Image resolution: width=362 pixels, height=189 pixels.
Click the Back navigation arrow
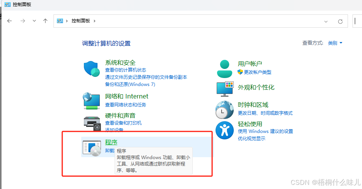pyautogui.click(x=9, y=21)
